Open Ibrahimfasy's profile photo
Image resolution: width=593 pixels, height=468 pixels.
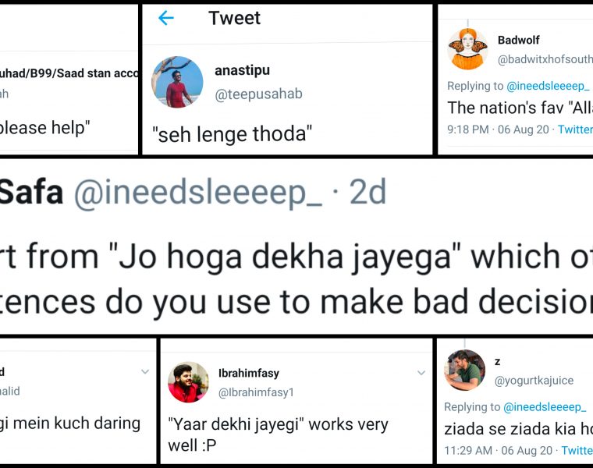pos(188,382)
